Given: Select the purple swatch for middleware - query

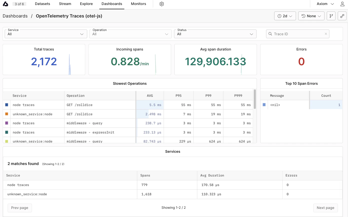Looking at the screenshot, I should pos(7,123).
